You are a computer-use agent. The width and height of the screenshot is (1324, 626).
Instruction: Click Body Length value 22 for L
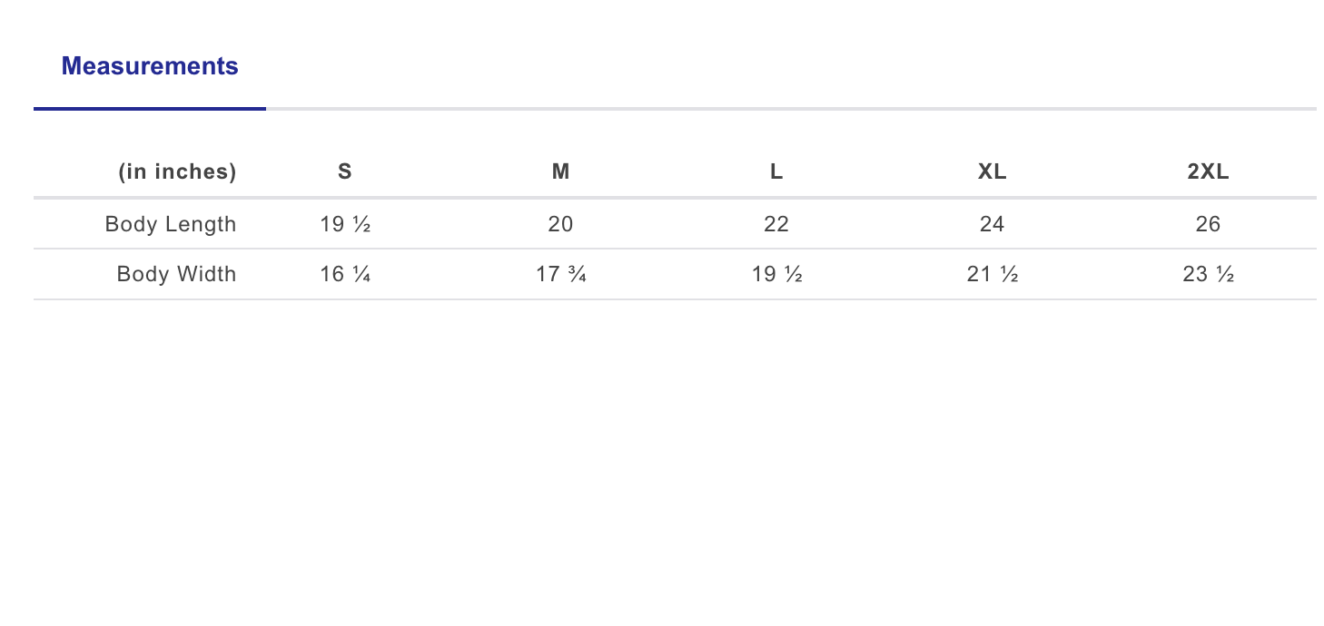tap(776, 224)
